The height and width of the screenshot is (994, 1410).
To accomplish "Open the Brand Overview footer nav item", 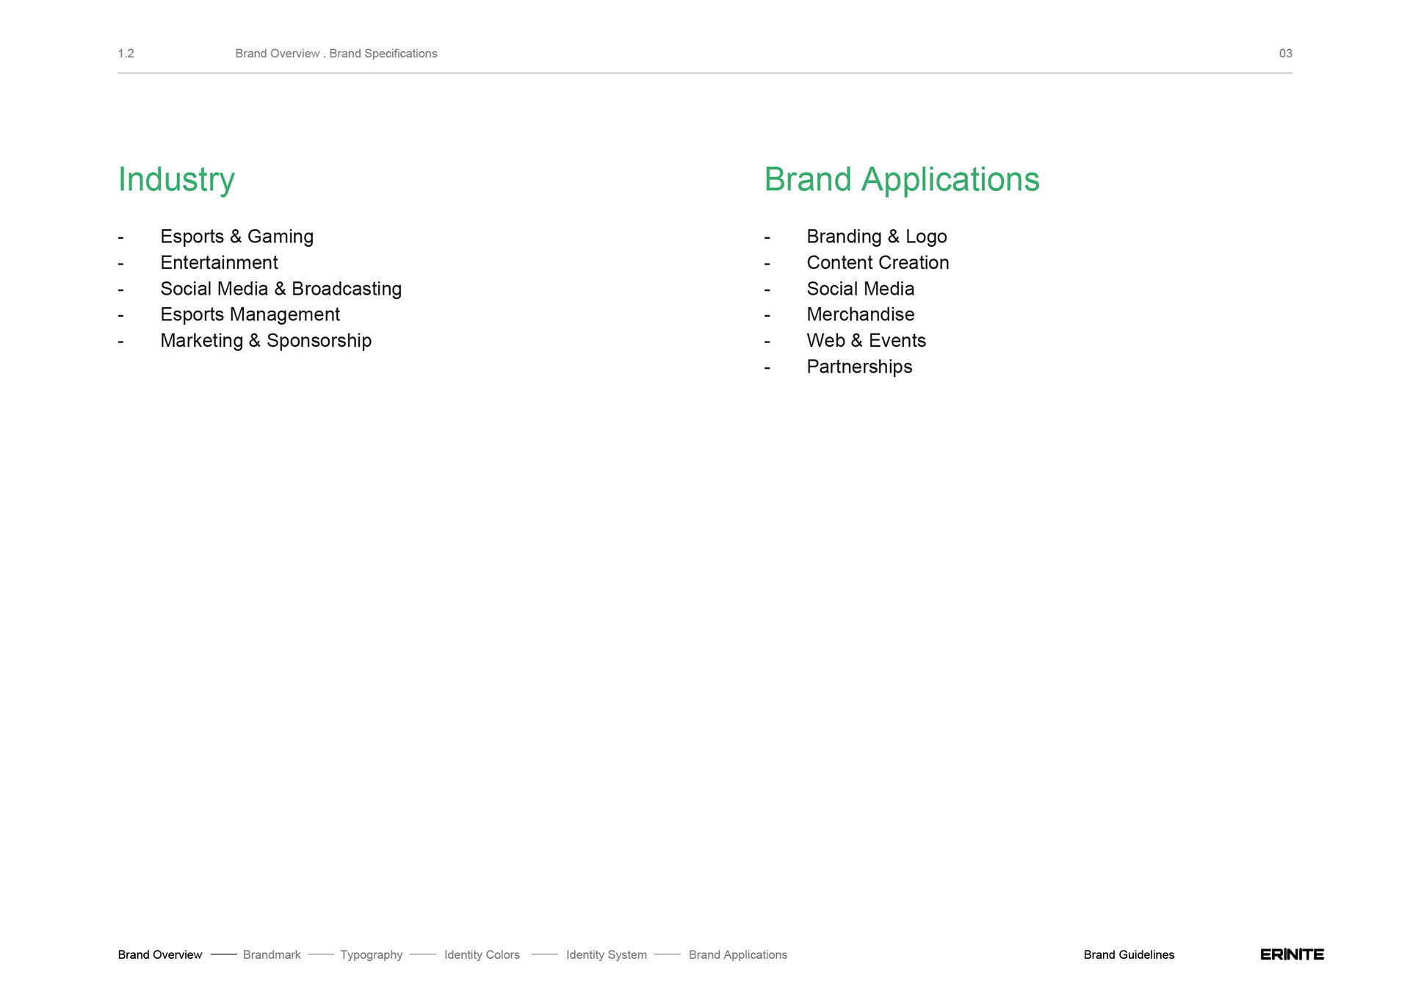I will 159,954.
